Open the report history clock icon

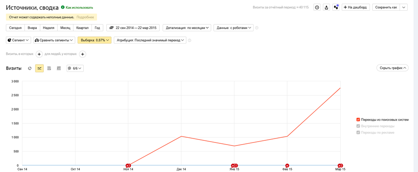click(317, 7)
